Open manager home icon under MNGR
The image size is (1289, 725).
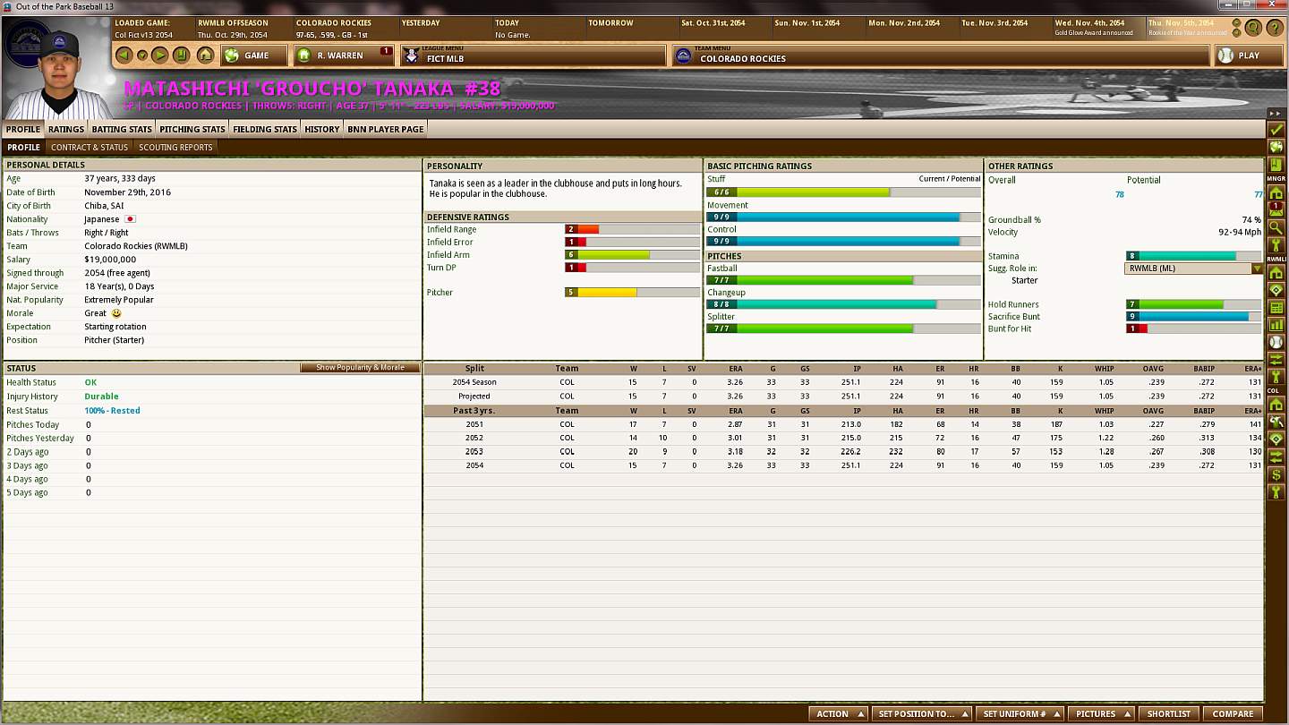pyautogui.click(x=1276, y=193)
